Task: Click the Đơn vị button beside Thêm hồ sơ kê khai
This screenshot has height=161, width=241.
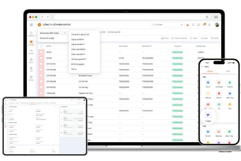Action: (x=165, y=38)
